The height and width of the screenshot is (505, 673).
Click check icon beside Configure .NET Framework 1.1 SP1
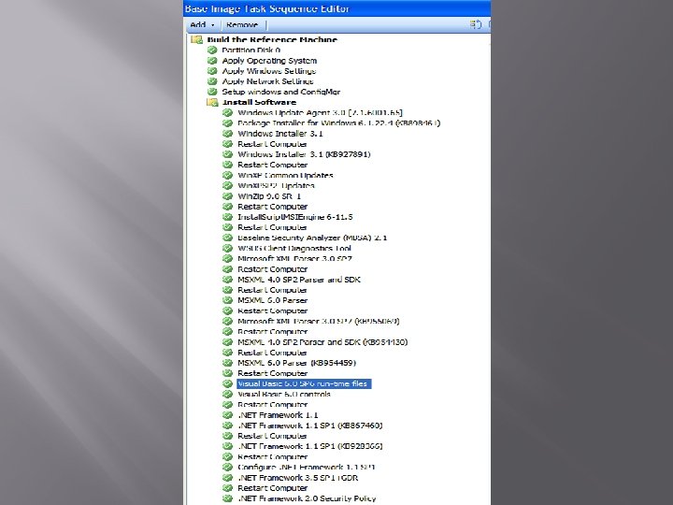pos(227,468)
